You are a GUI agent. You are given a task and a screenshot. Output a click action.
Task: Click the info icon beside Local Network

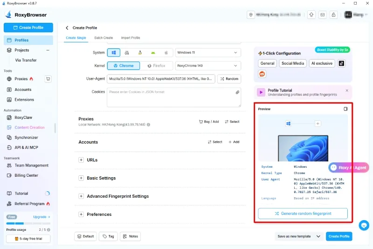click(148, 124)
